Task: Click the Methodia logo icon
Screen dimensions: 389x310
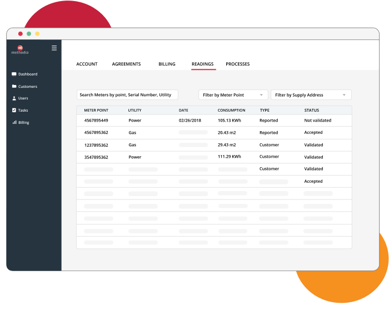Action: click(x=20, y=48)
